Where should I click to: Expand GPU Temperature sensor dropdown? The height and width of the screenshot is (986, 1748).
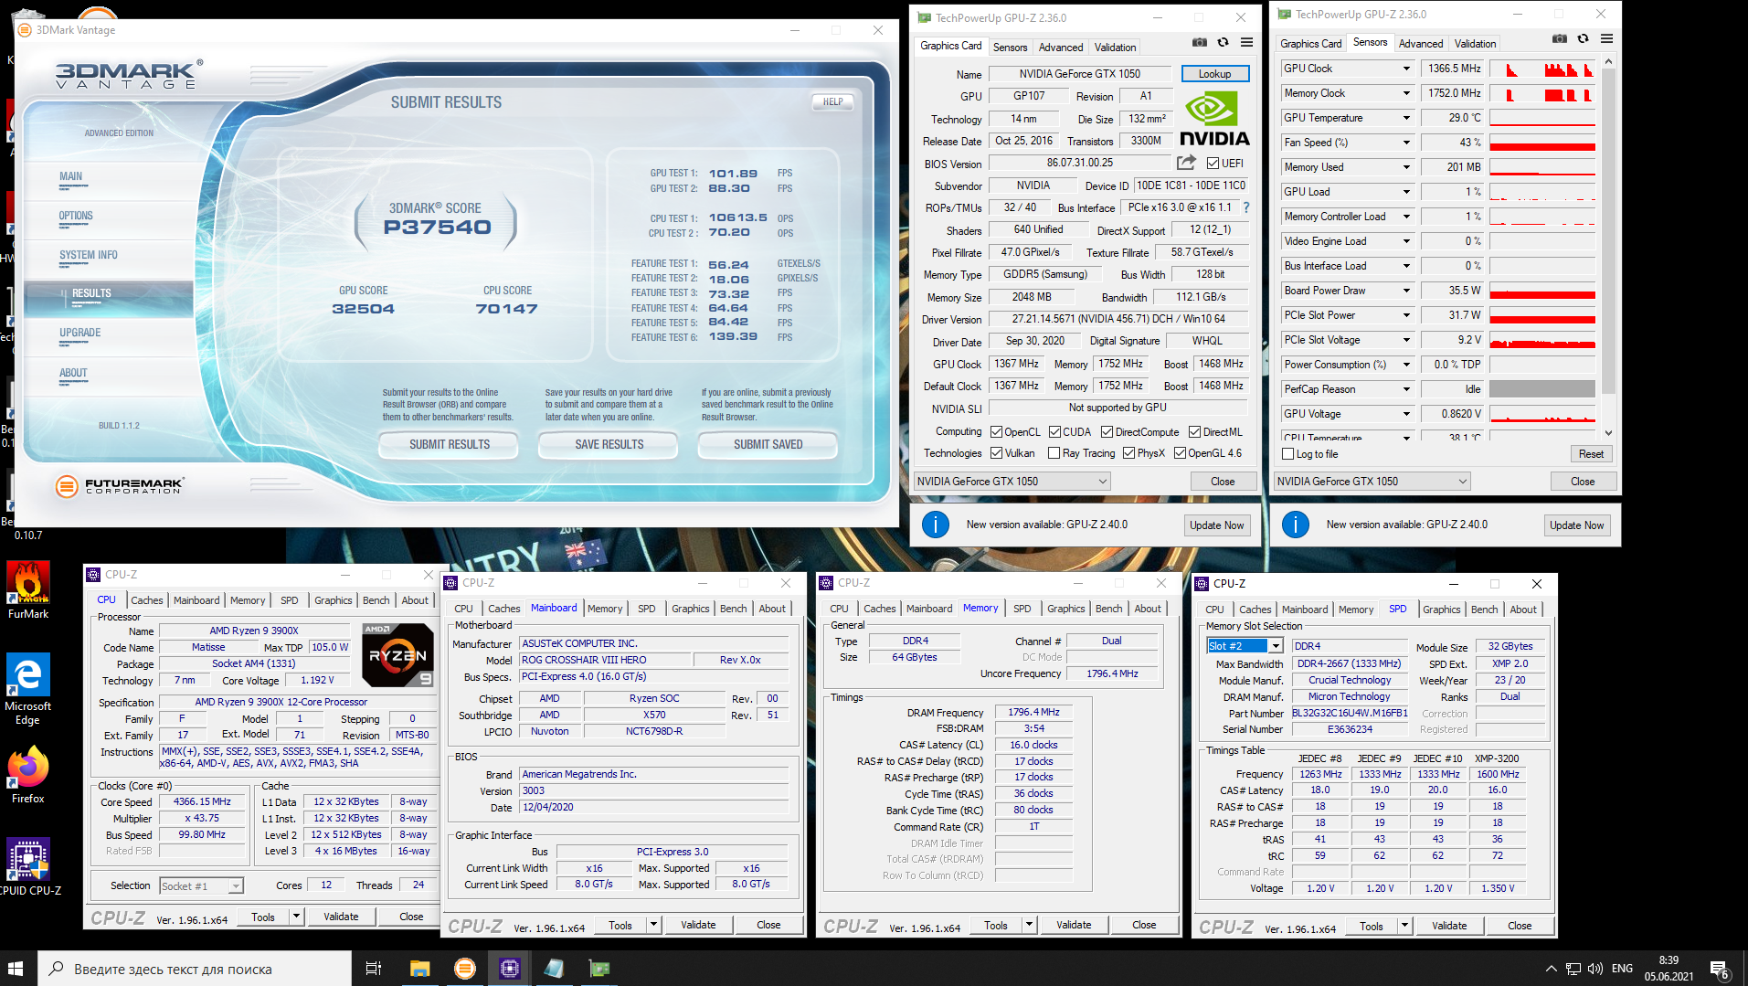click(x=1406, y=118)
